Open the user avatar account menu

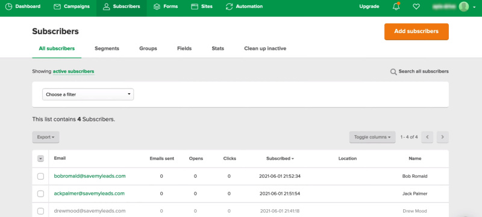click(x=464, y=7)
